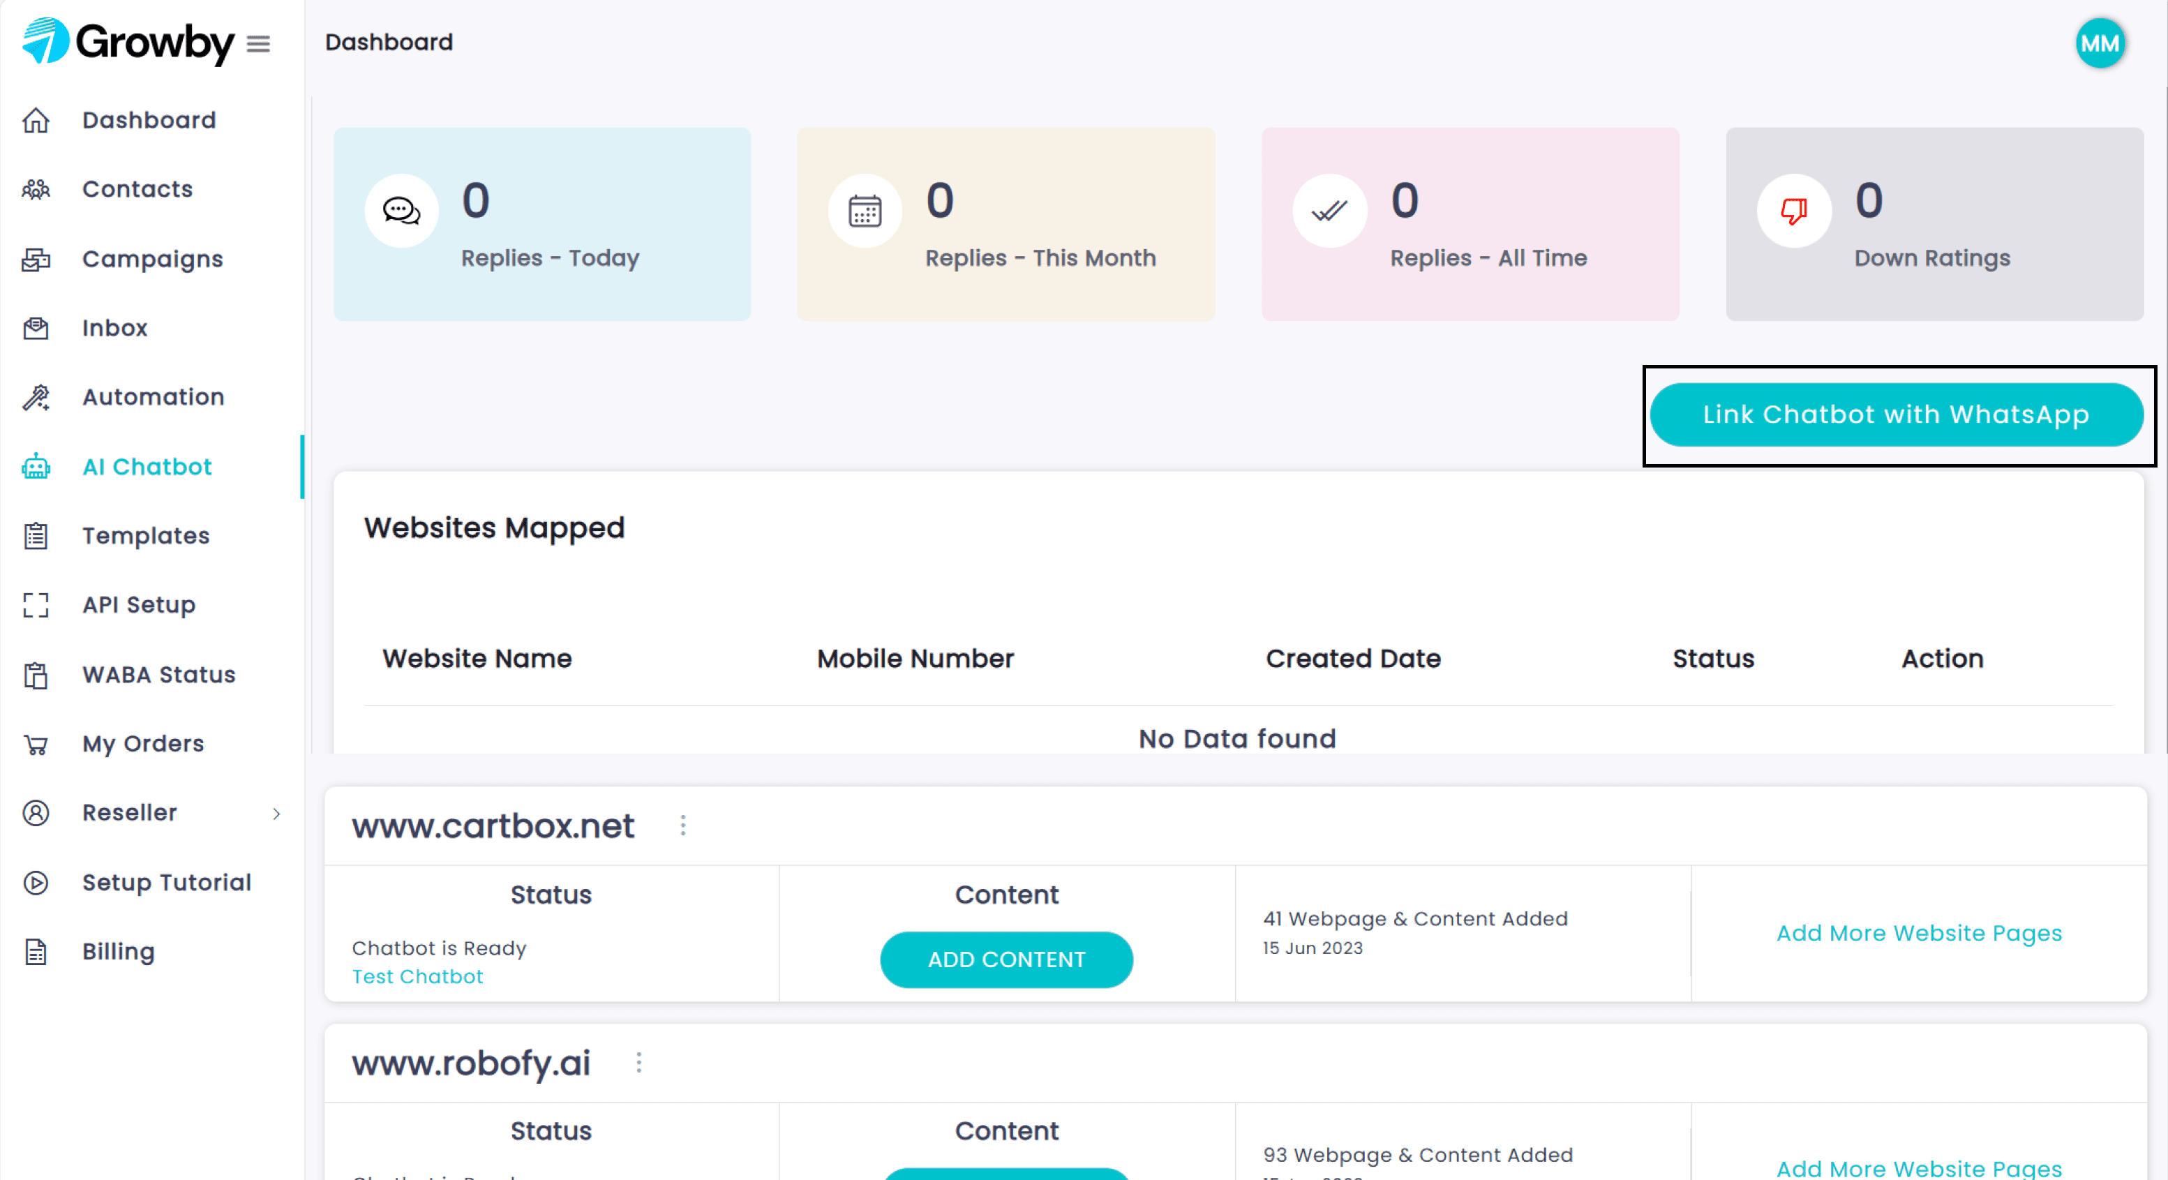Go to My Orders in sidebar
The width and height of the screenshot is (2168, 1180).
[143, 744]
